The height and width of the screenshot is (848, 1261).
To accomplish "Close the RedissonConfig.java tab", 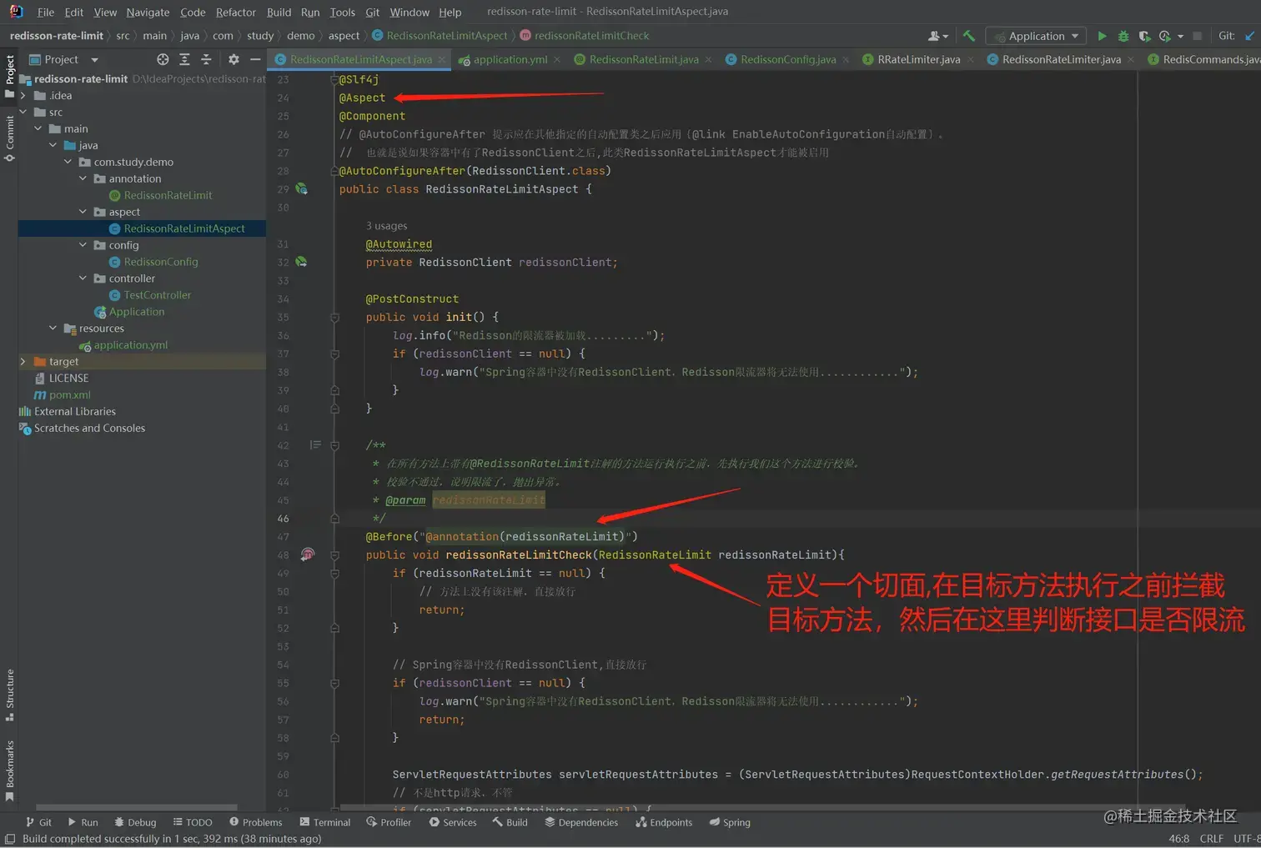I will [x=845, y=60].
